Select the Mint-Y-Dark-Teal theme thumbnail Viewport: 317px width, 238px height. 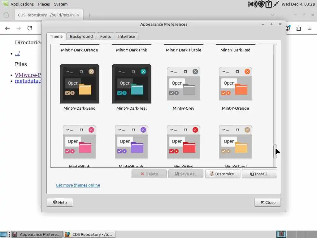click(x=131, y=84)
